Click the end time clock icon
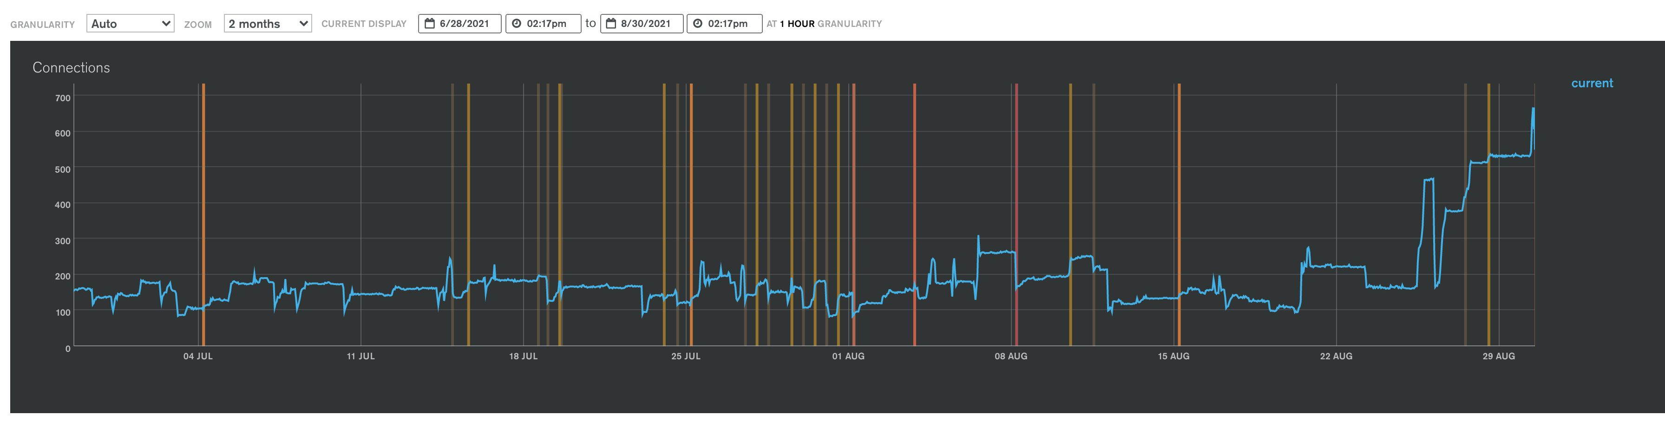 click(698, 24)
